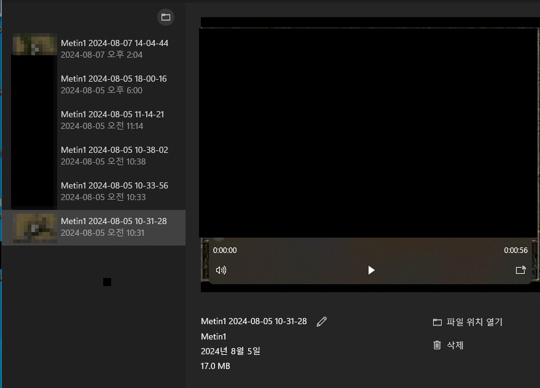Click the game name Metin1 in details
Image resolution: width=540 pixels, height=388 pixels.
214,336
